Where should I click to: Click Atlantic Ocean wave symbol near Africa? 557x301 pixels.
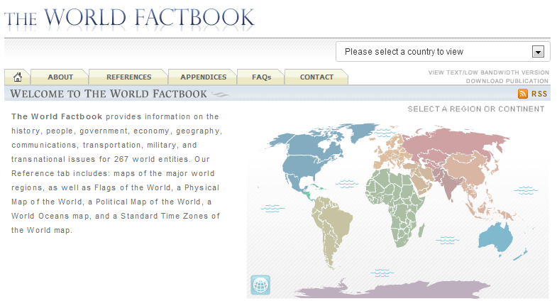tap(347, 184)
